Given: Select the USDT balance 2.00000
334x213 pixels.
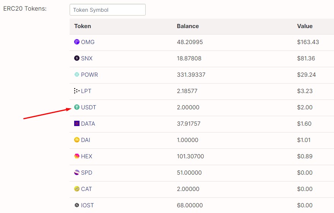Looking at the screenshot, I should click(188, 107).
